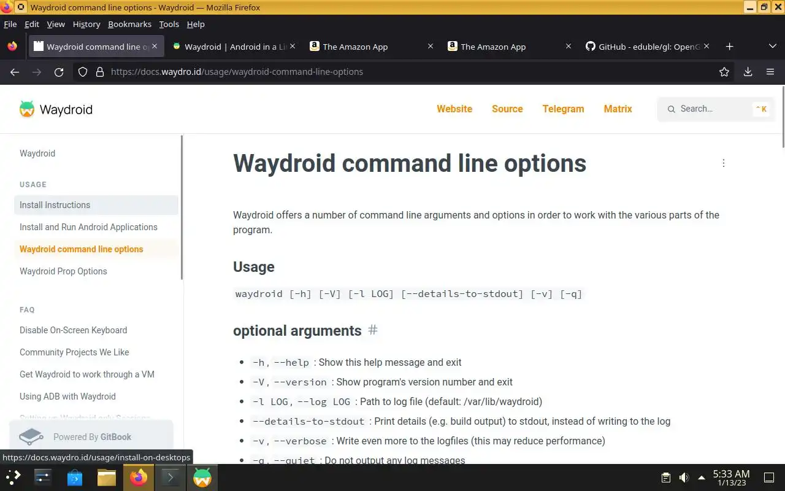
Task: Open the Konsole terminal taskbar icon
Action: click(170, 477)
